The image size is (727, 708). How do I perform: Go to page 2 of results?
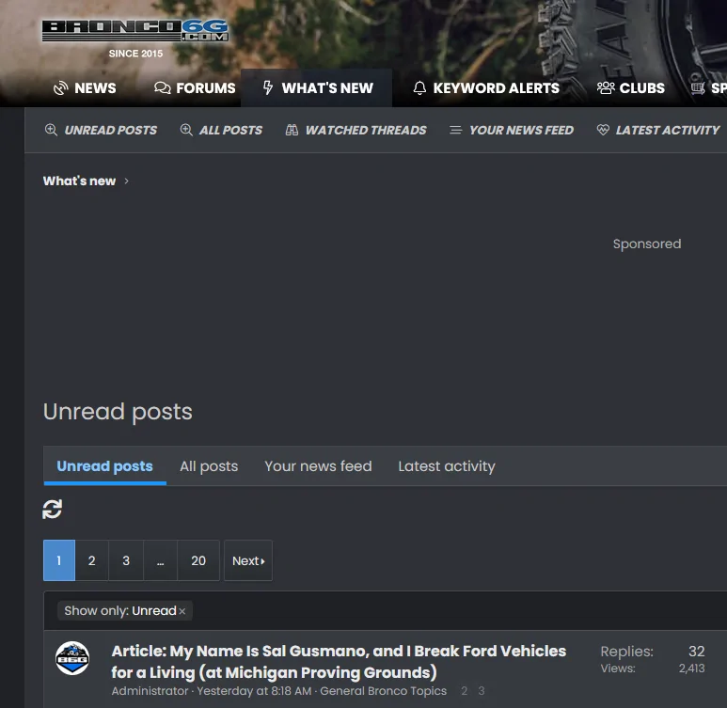92,560
